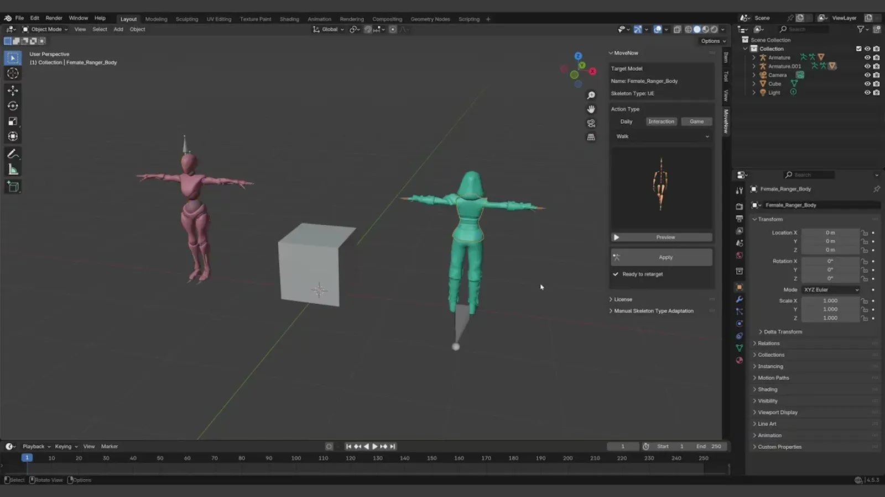Open the Walk action dropdown
Screen dimensions: 885x497
coord(662,136)
